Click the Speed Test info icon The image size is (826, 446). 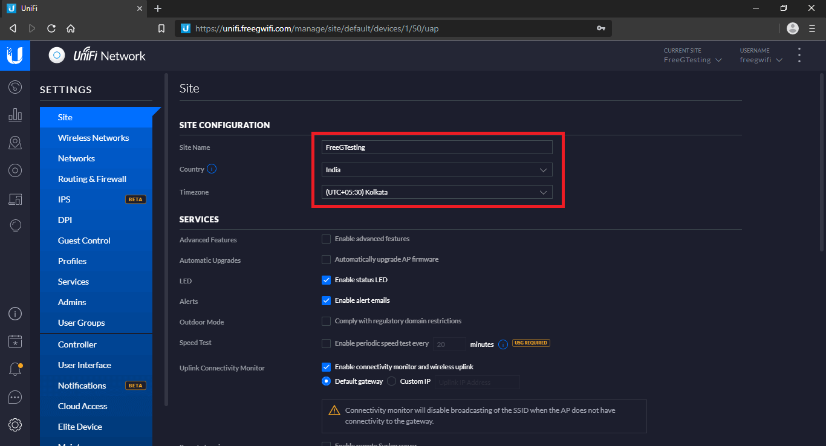(x=502, y=344)
